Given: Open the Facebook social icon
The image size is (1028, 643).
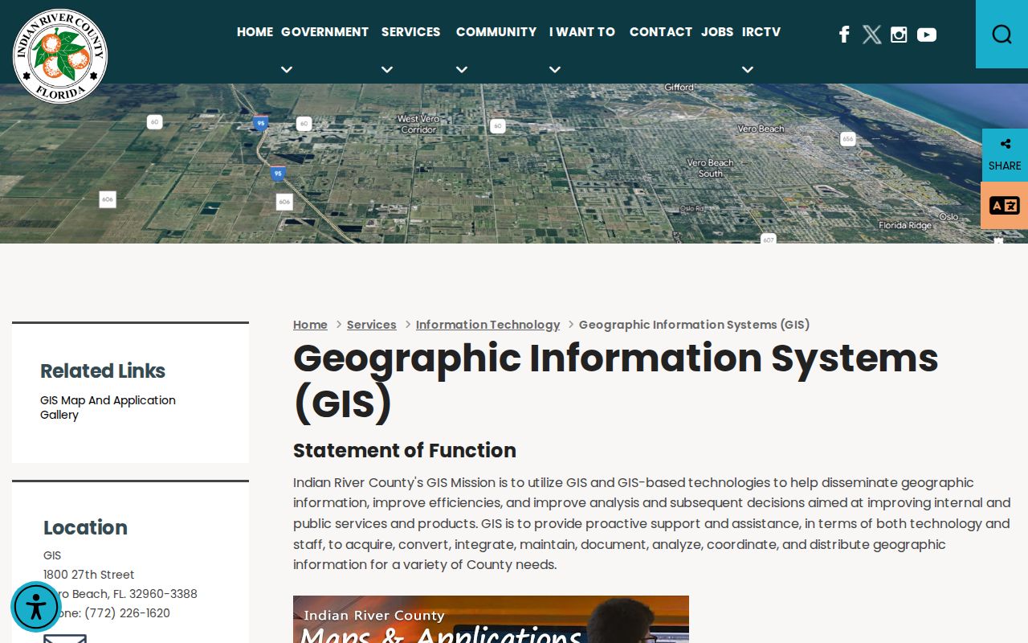Looking at the screenshot, I should point(844,34).
